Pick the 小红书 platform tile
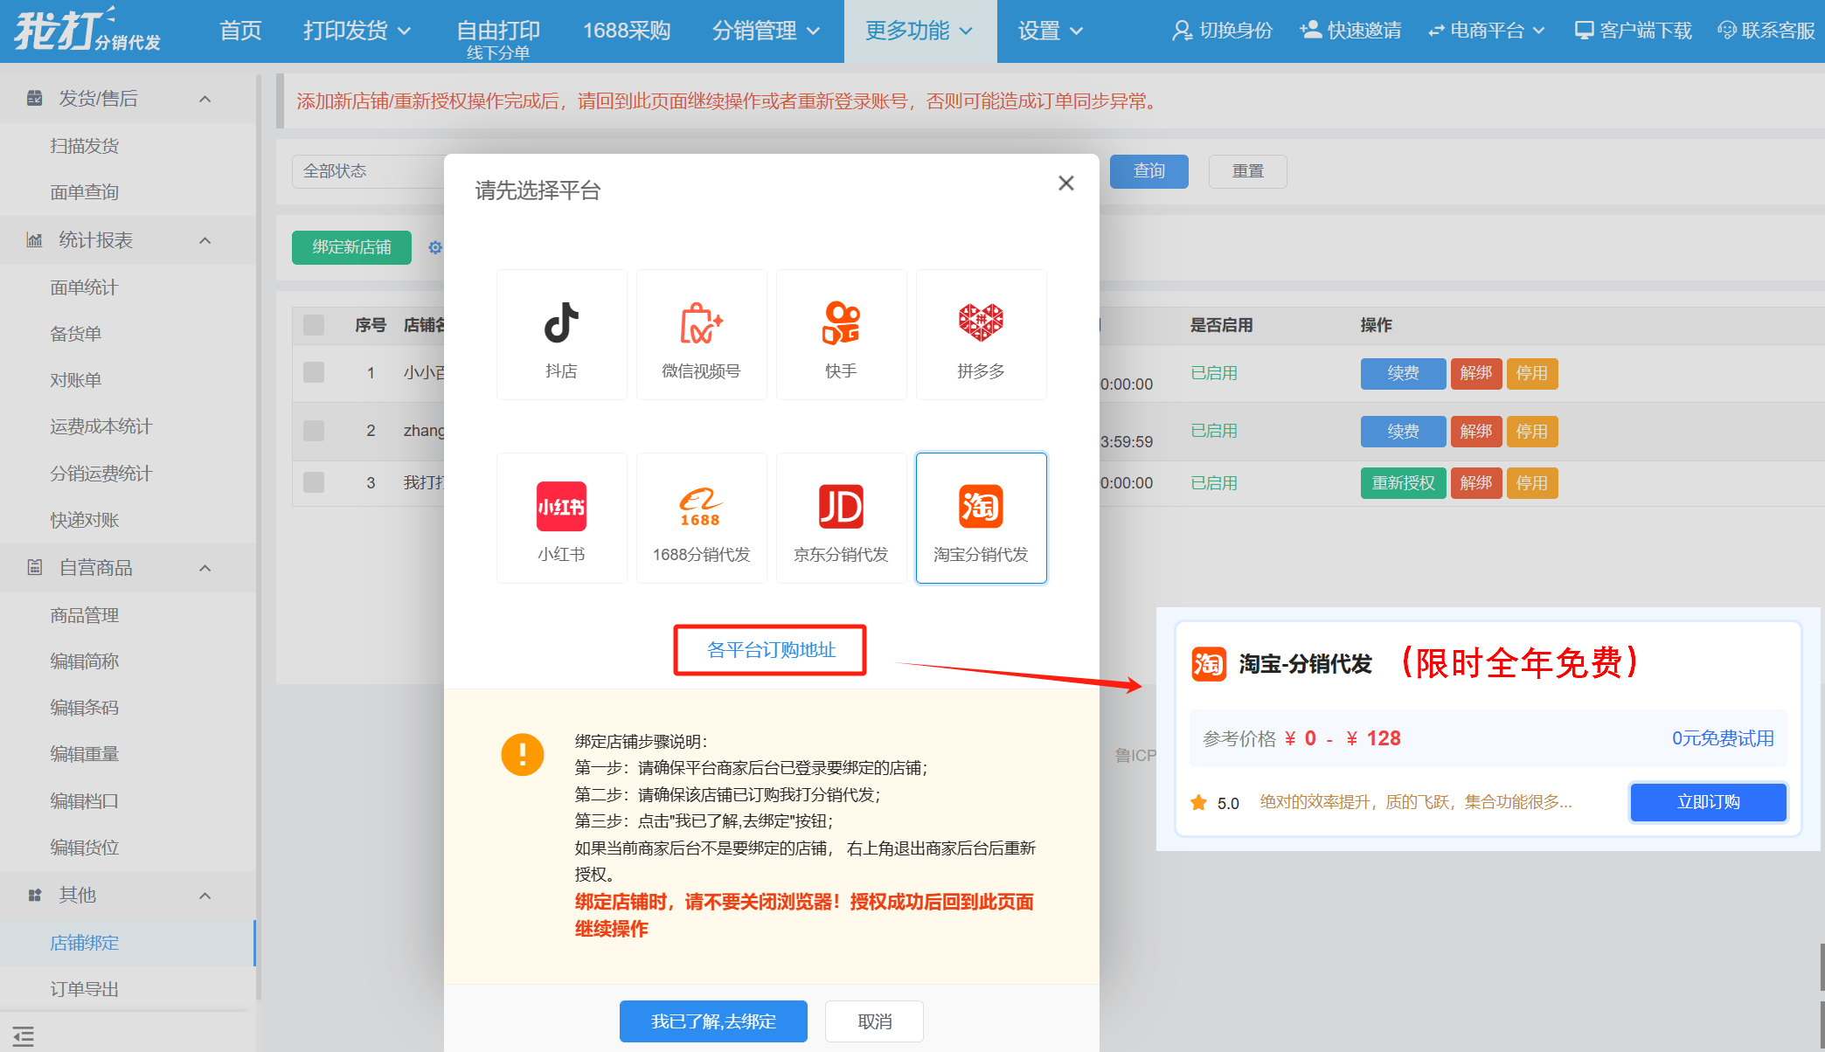This screenshot has width=1825, height=1052. (561, 518)
